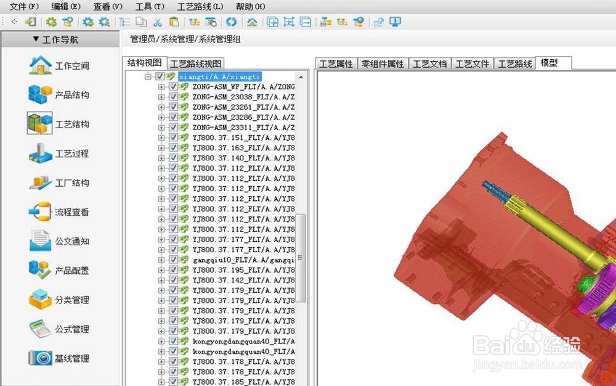Switch to the 零组件属性 tab
Image resolution: width=616 pixels, height=386 pixels.
(383, 64)
